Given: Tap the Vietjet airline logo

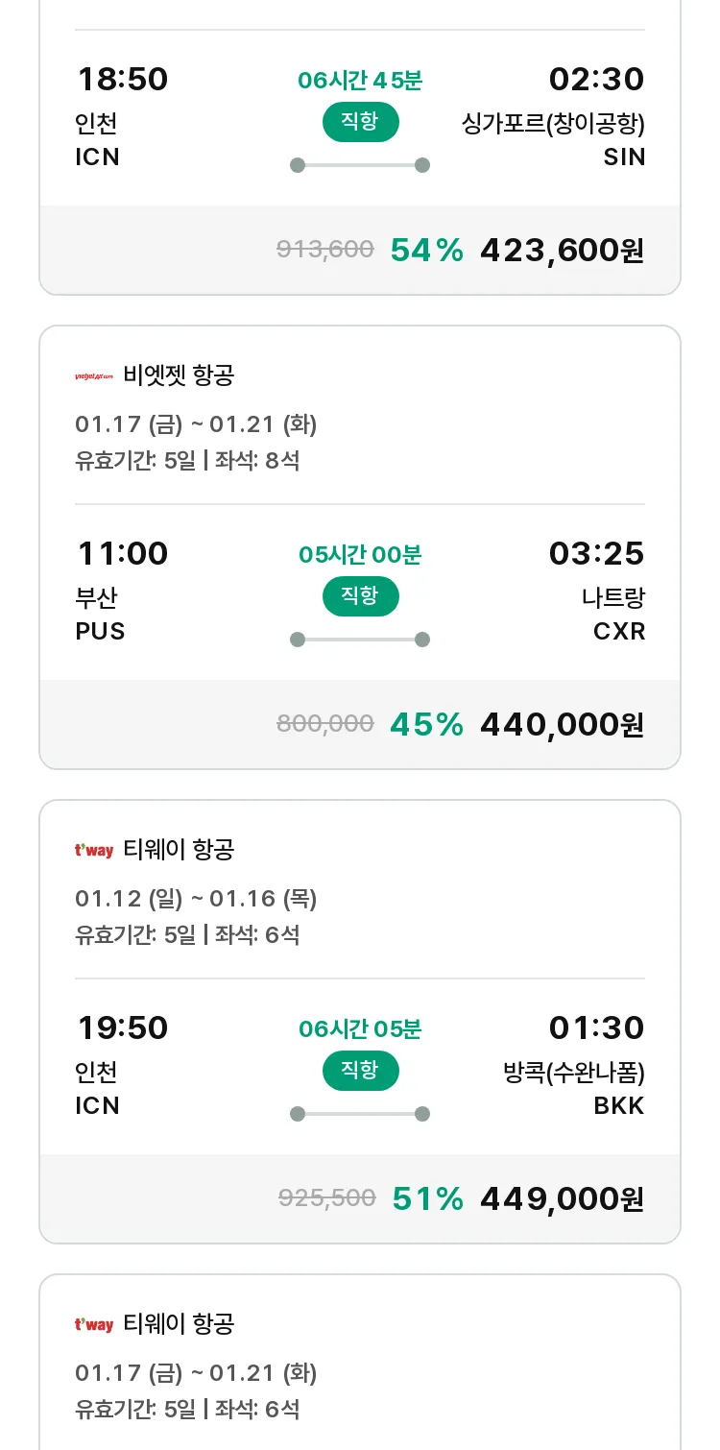Looking at the screenshot, I should (x=94, y=375).
